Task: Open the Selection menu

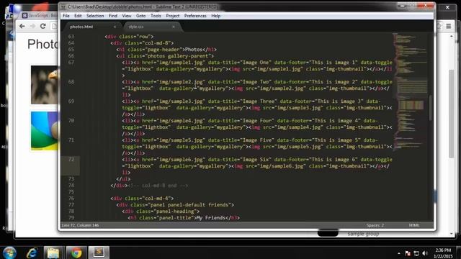Action: click(95, 16)
